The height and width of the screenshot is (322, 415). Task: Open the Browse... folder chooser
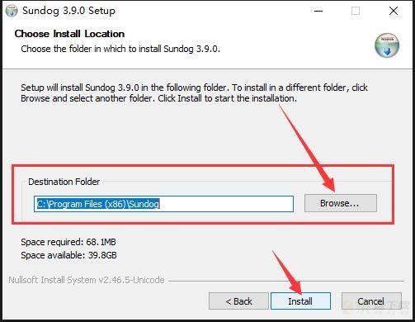pyautogui.click(x=340, y=203)
